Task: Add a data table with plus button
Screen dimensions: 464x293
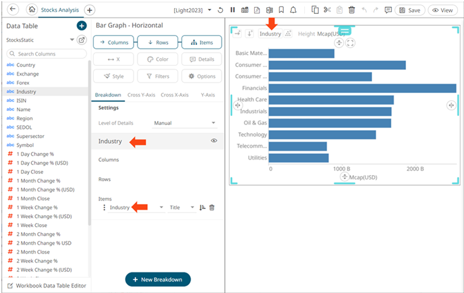Action: click(81, 25)
